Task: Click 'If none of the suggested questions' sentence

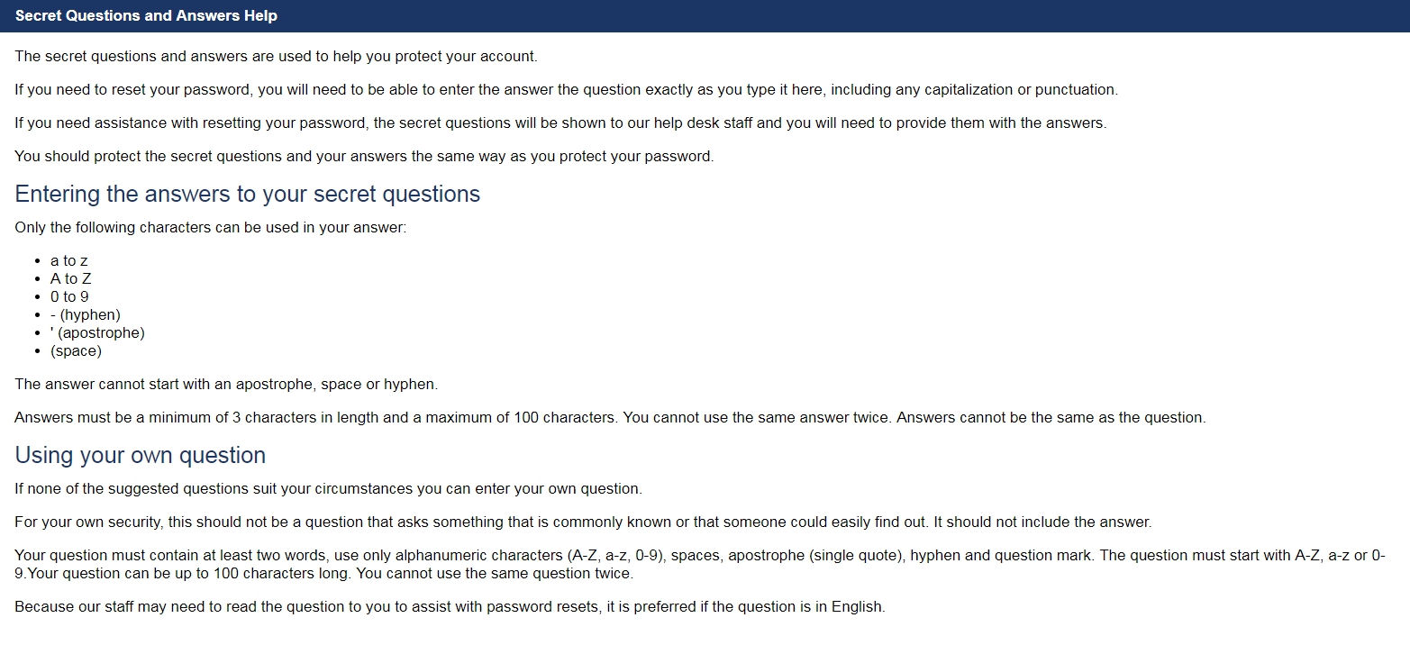Action: 328,488
